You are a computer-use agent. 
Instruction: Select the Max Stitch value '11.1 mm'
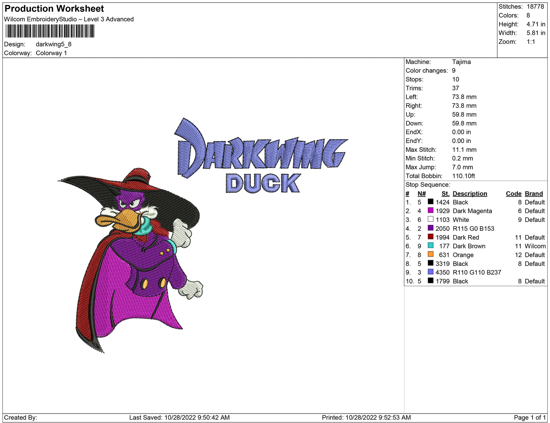(x=464, y=149)
